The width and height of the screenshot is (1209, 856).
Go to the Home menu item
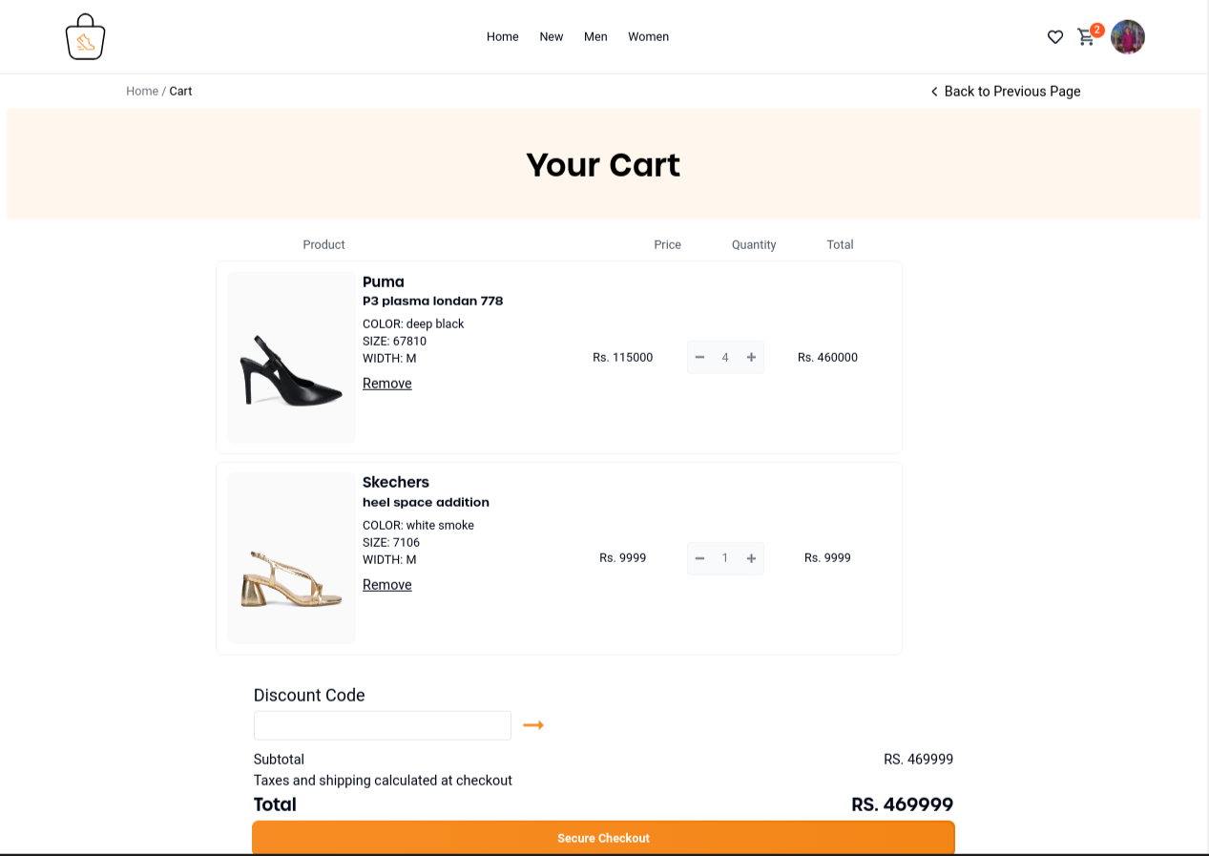tap(503, 37)
